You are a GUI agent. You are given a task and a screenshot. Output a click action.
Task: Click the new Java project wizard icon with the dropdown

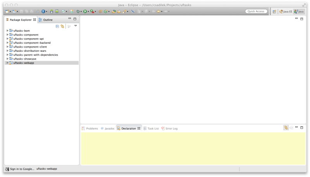click(14, 12)
